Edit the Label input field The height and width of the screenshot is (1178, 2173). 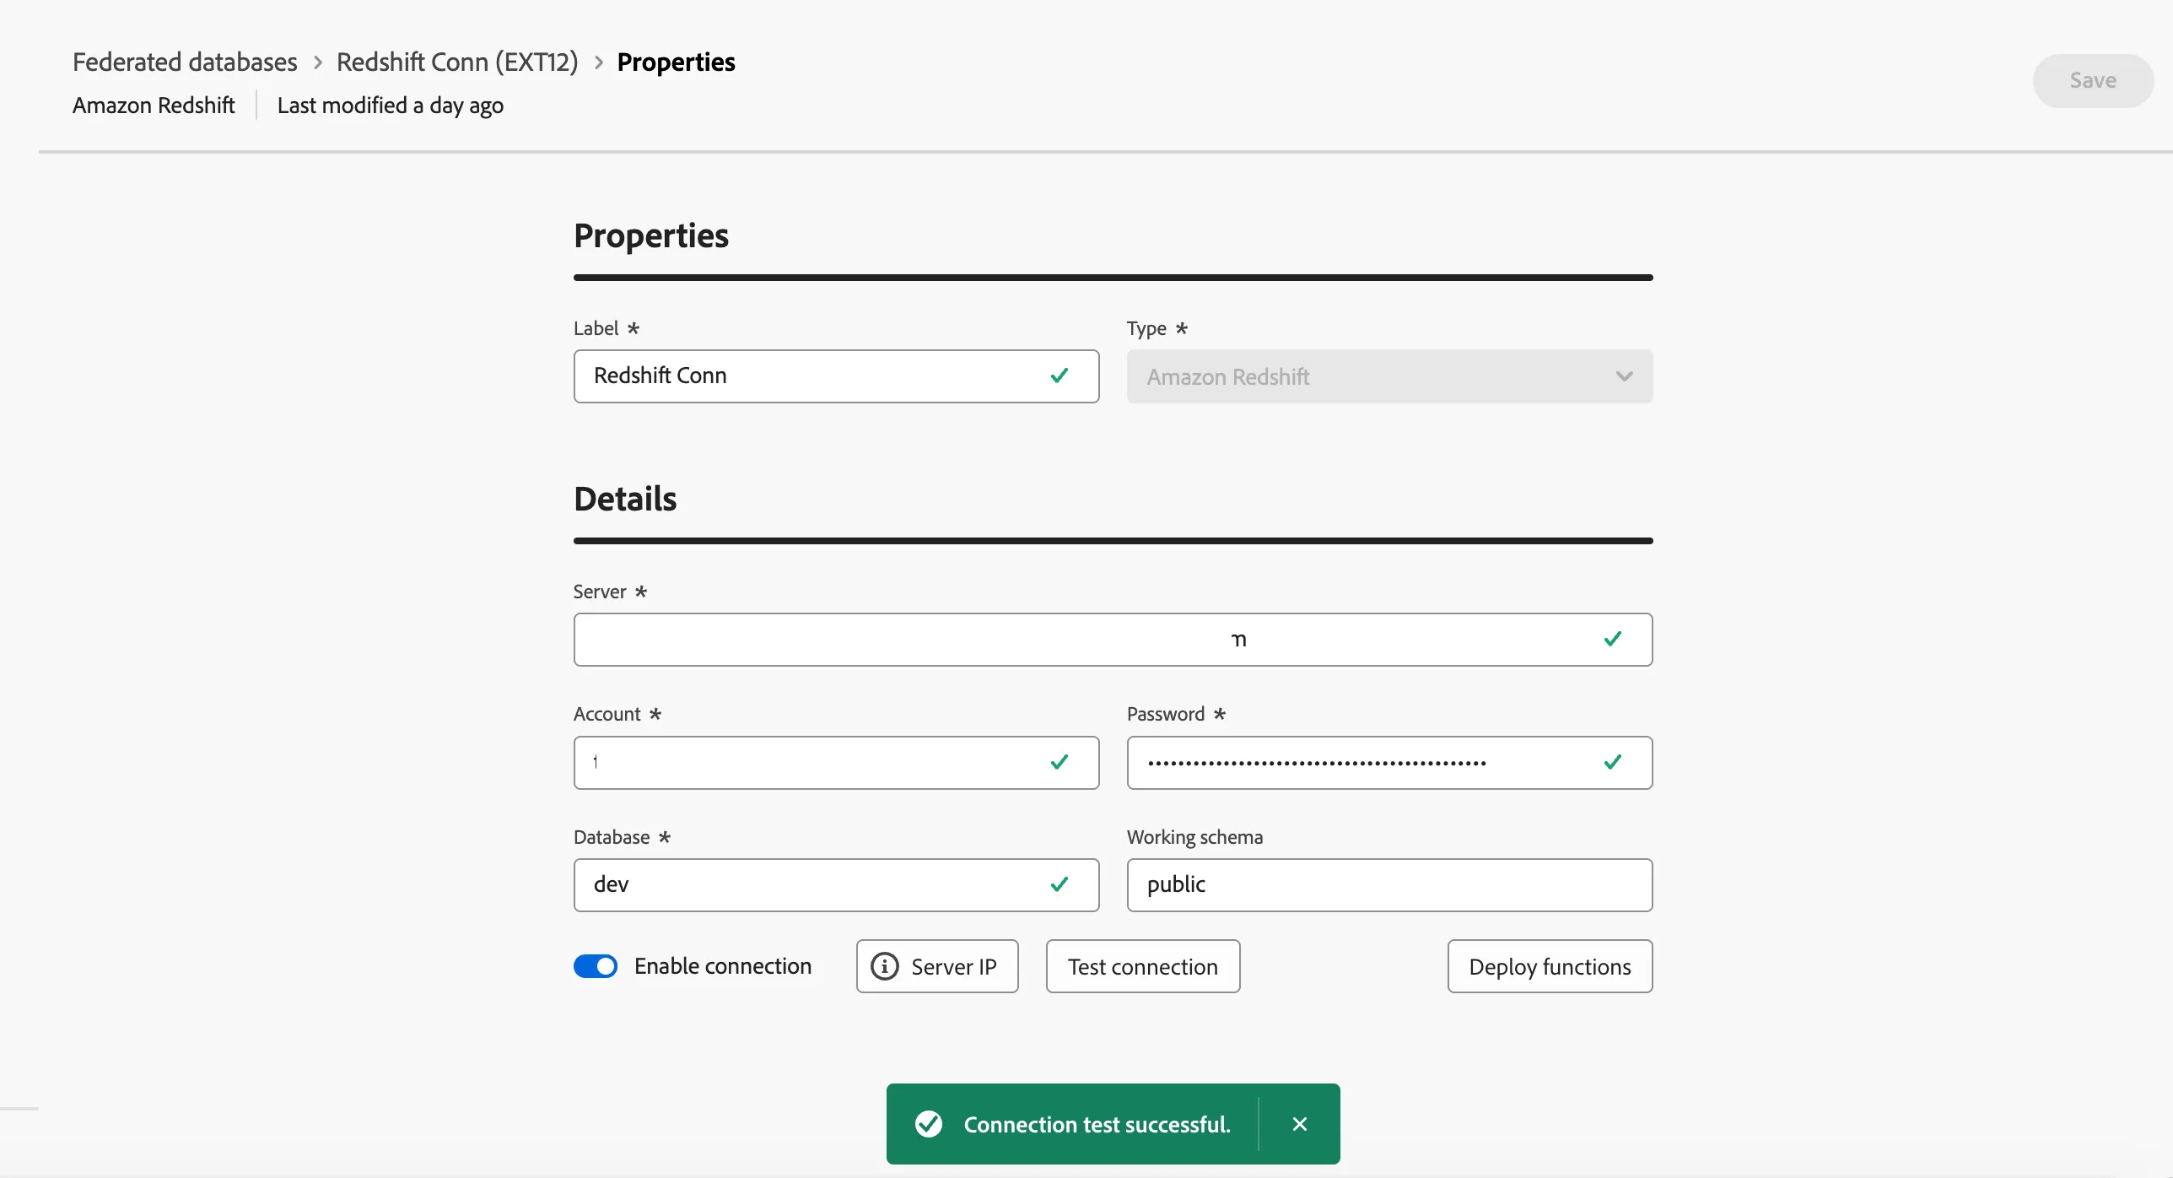(x=836, y=376)
